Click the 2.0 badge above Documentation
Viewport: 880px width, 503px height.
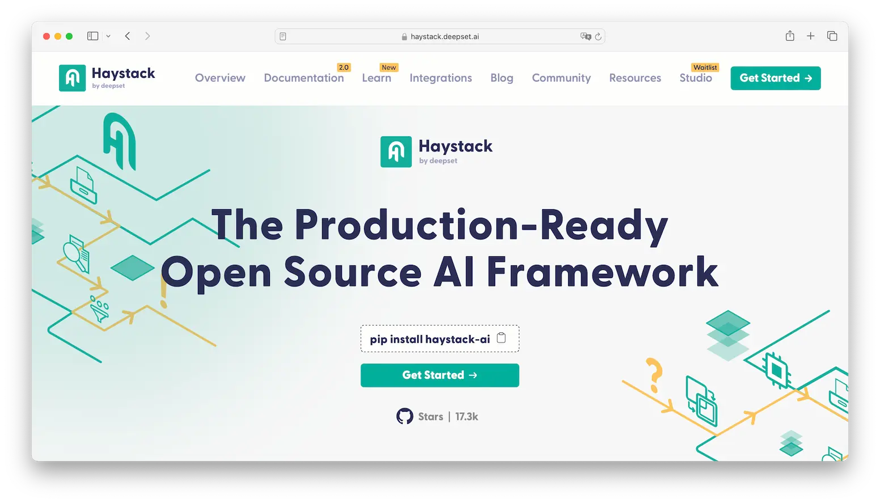(344, 67)
